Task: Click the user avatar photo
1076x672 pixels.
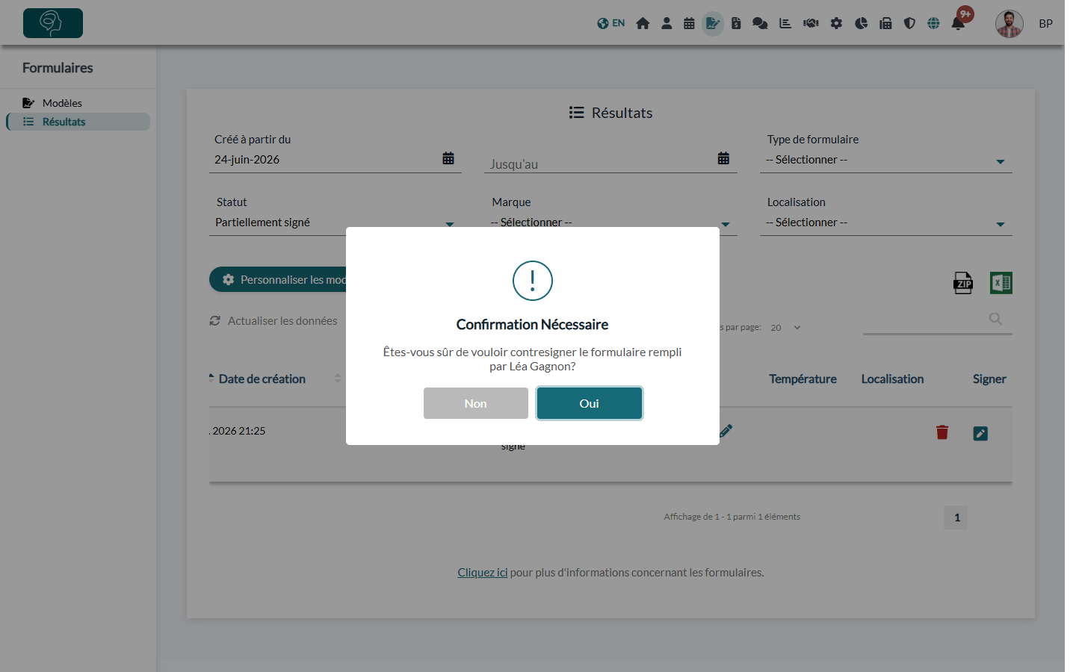Action: (x=1009, y=24)
